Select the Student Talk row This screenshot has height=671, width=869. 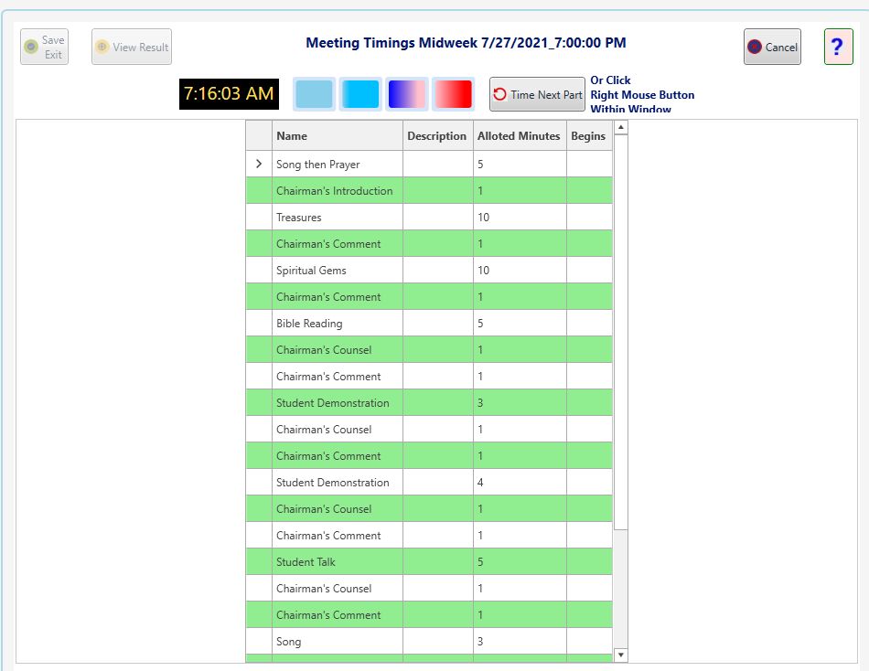[429, 562]
